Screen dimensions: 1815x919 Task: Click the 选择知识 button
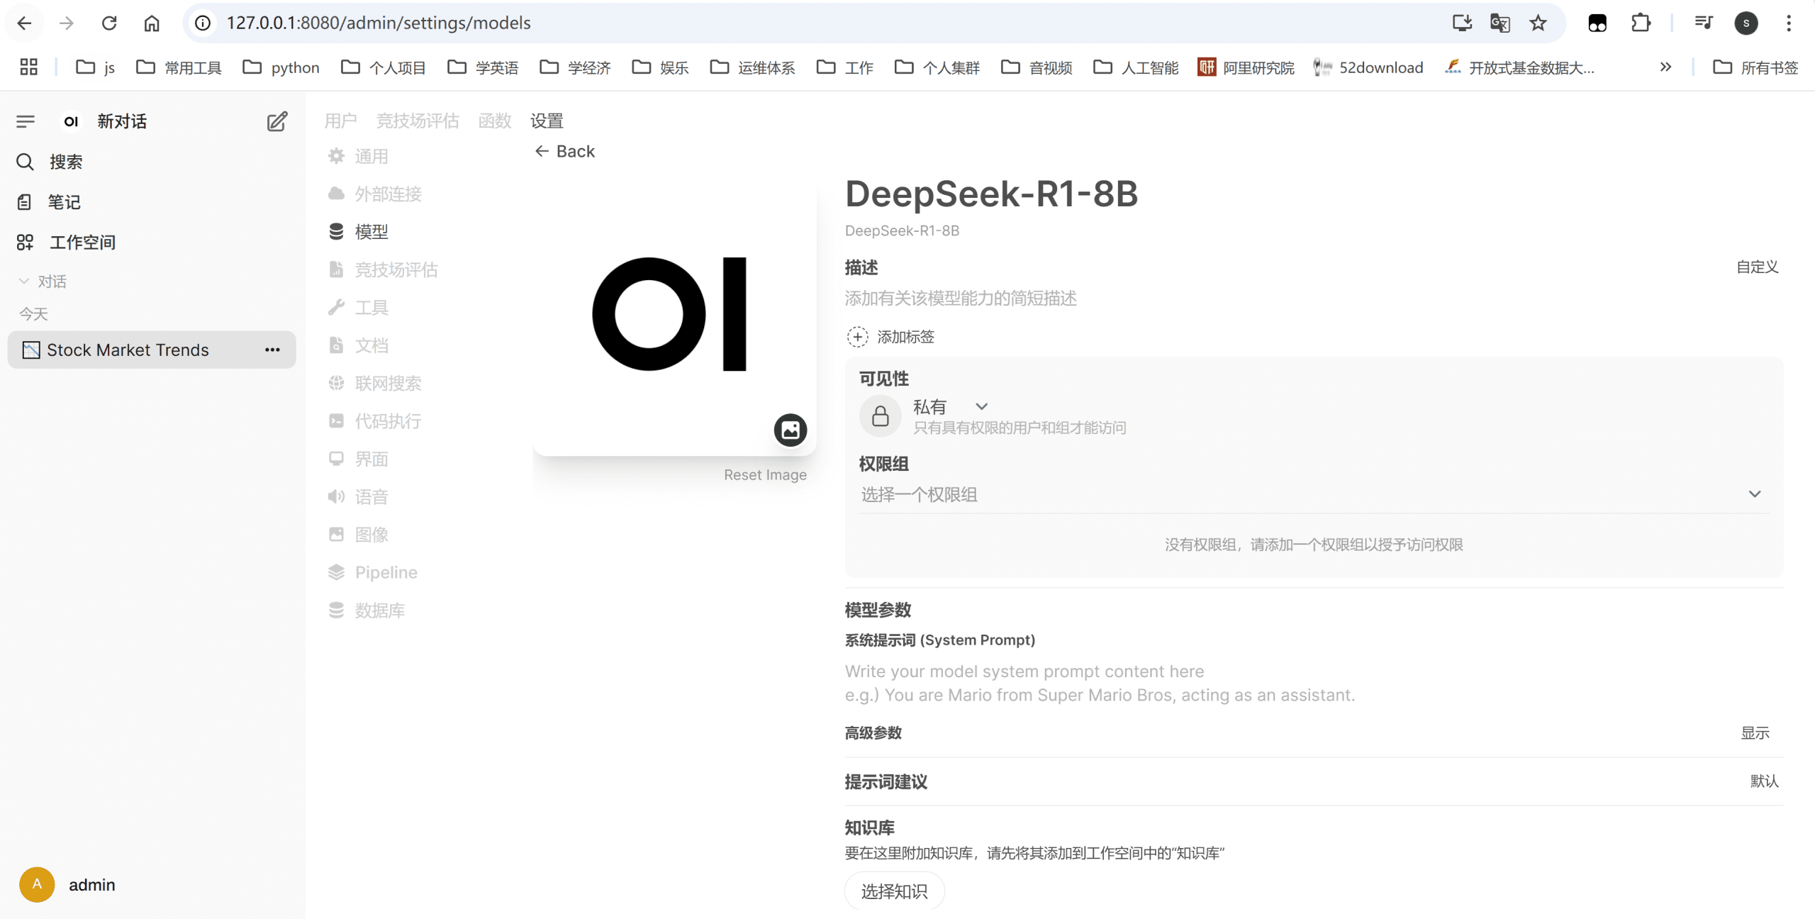pos(894,891)
